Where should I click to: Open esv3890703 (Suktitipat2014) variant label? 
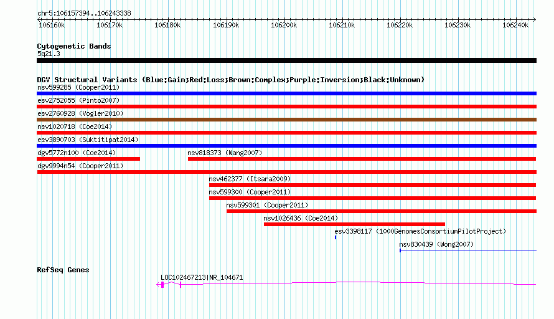(88, 140)
